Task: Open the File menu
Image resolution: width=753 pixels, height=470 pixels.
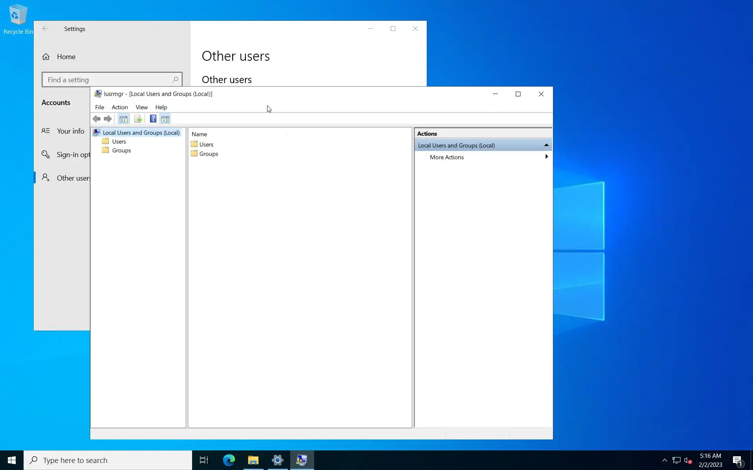Action: [x=99, y=107]
